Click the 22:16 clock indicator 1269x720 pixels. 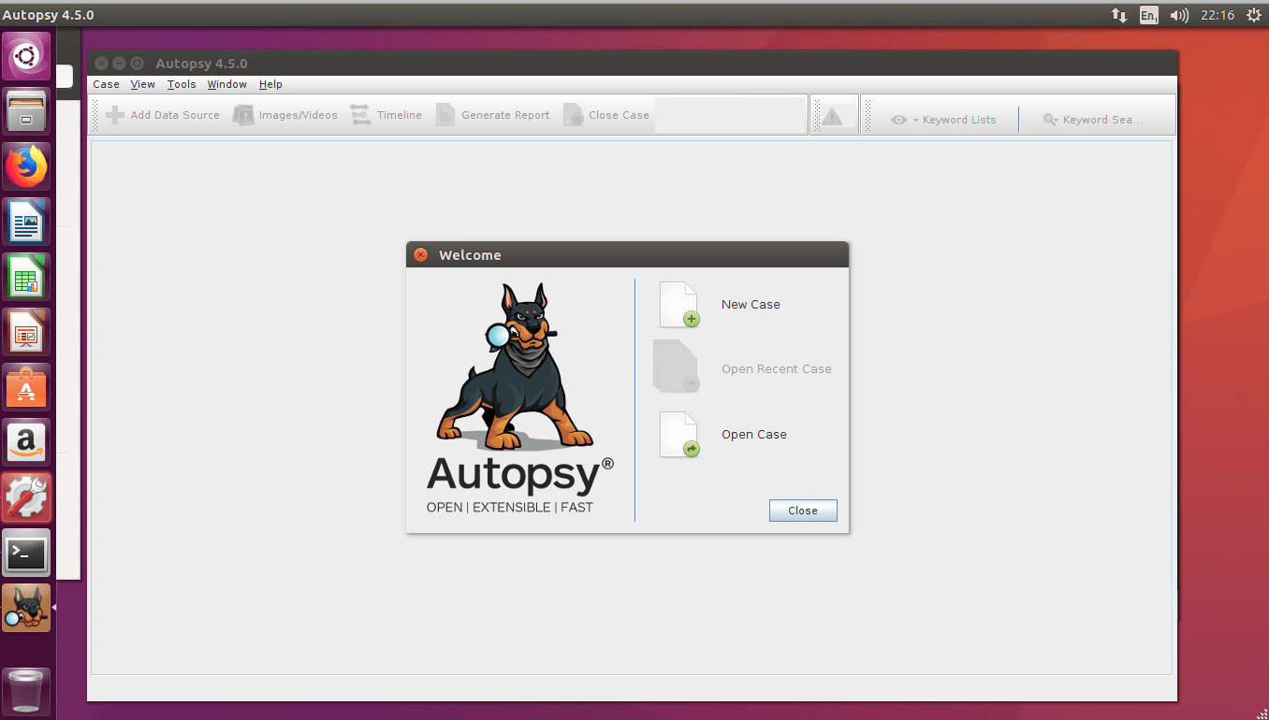pos(1218,15)
